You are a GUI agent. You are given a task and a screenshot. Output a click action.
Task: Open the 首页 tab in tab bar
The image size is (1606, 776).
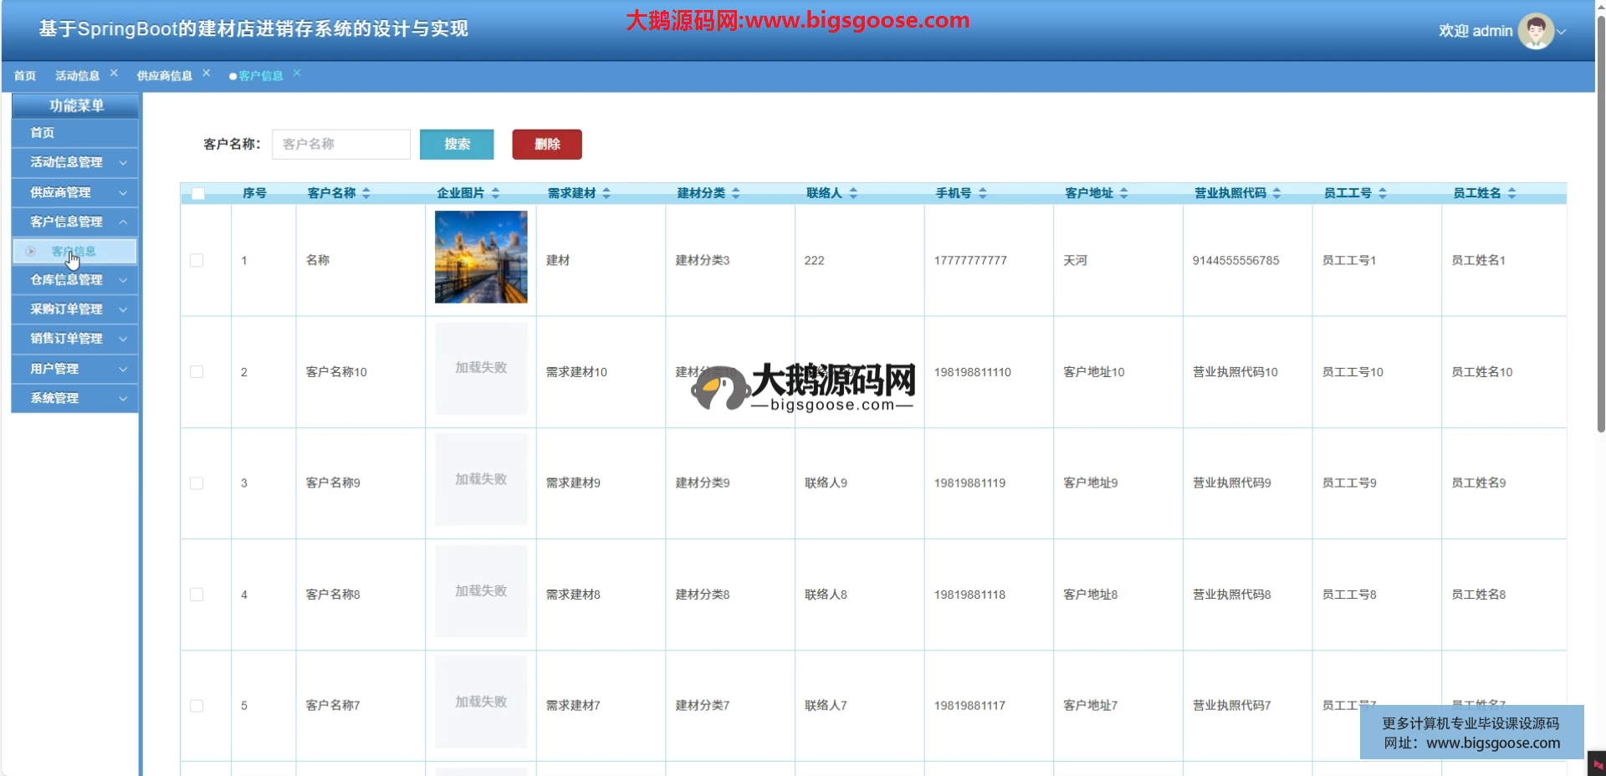click(x=25, y=75)
